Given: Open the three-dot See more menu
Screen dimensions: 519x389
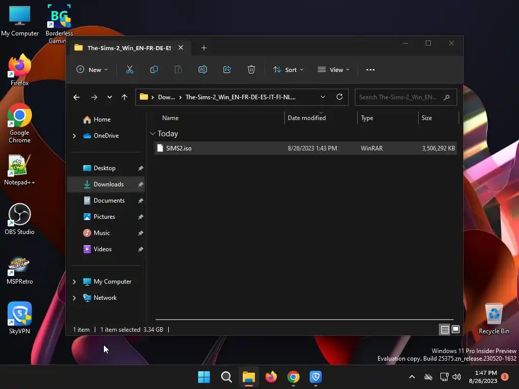Looking at the screenshot, I should [x=370, y=70].
